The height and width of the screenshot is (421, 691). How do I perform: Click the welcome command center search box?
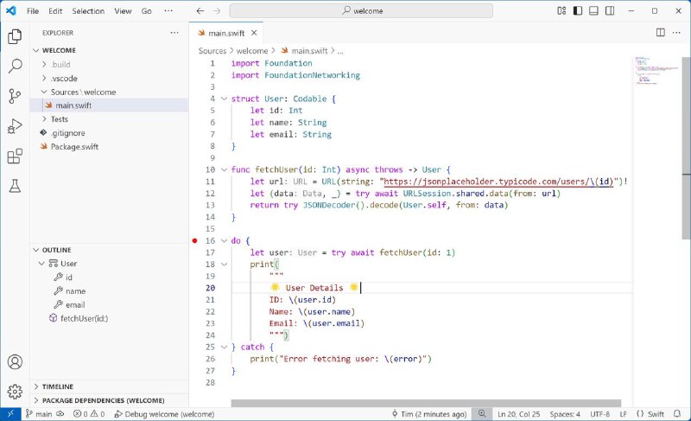[361, 10]
